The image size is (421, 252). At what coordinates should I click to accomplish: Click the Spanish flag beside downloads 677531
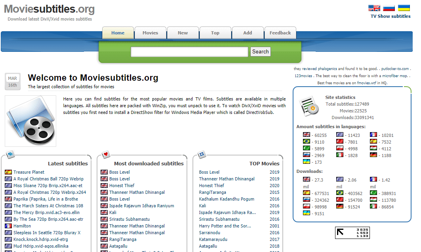pyautogui.click(x=307, y=193)
